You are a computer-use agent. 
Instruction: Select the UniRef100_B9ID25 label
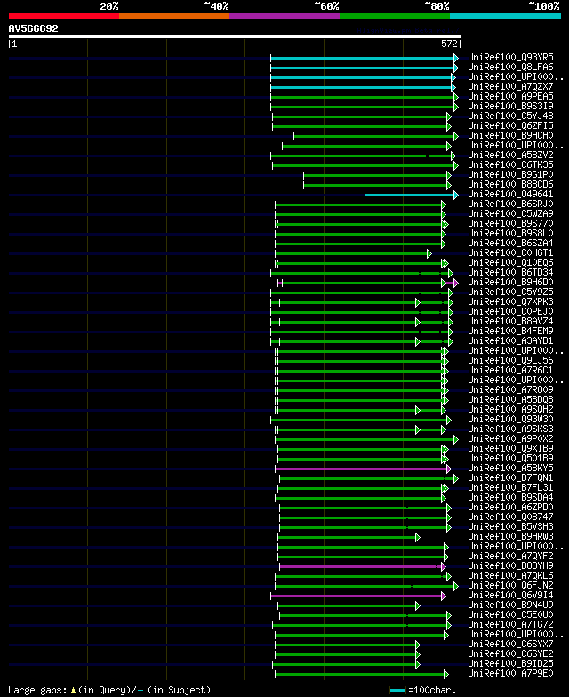[x=510, y=663]
